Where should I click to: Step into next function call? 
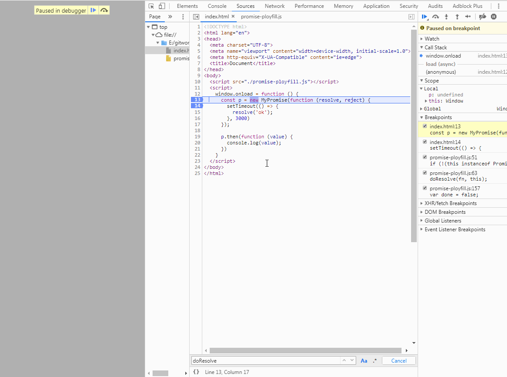[446, 17]
